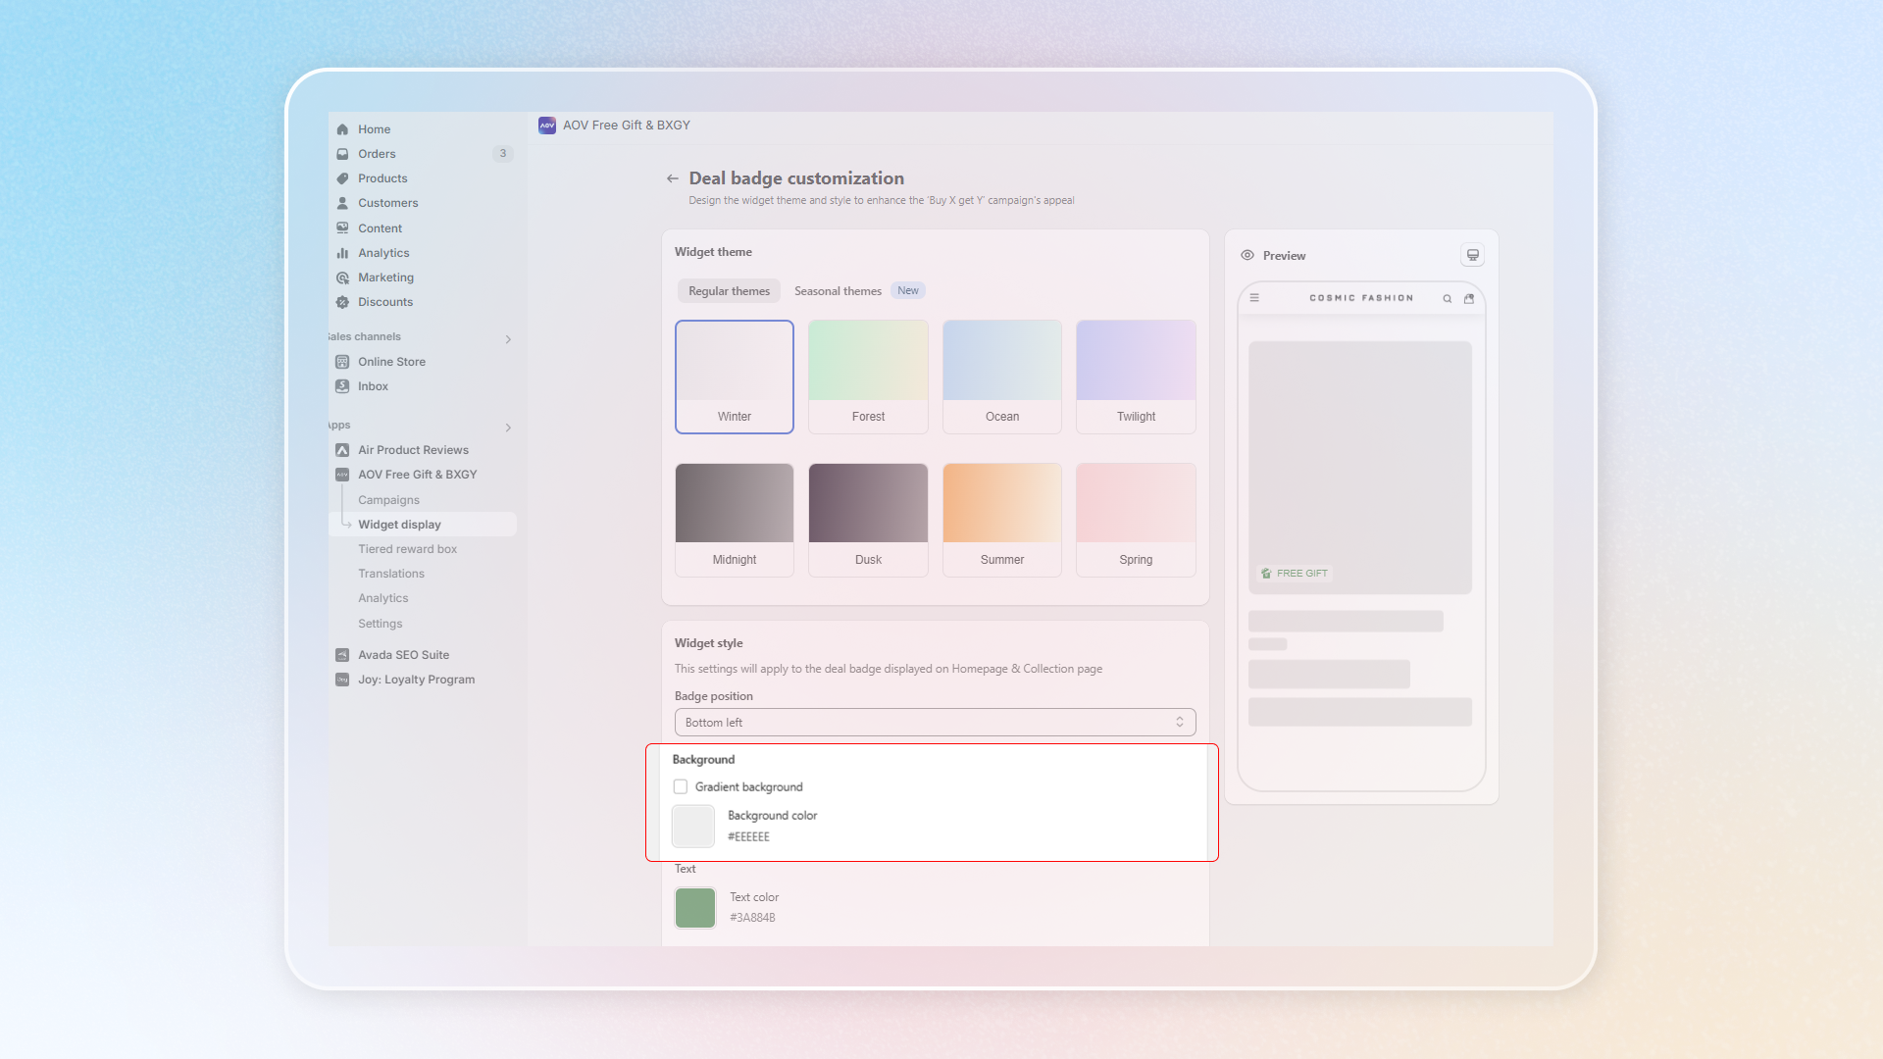Switch to the Seasonal themes tab

click(x=838, y=291)
